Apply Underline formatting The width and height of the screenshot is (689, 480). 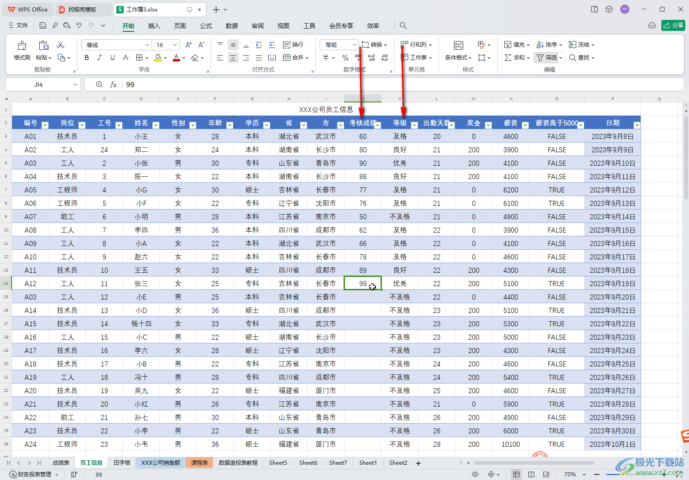click(112, 58)
